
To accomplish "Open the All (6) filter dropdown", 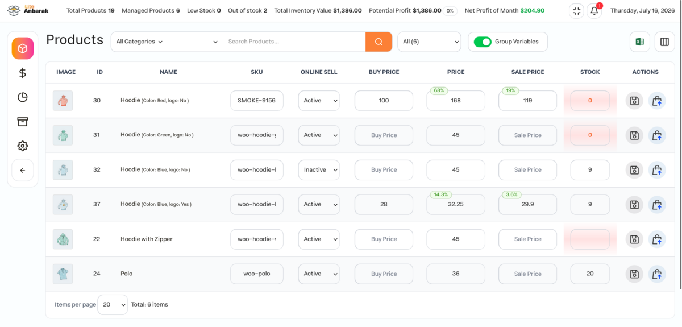I will pos(429,42).
